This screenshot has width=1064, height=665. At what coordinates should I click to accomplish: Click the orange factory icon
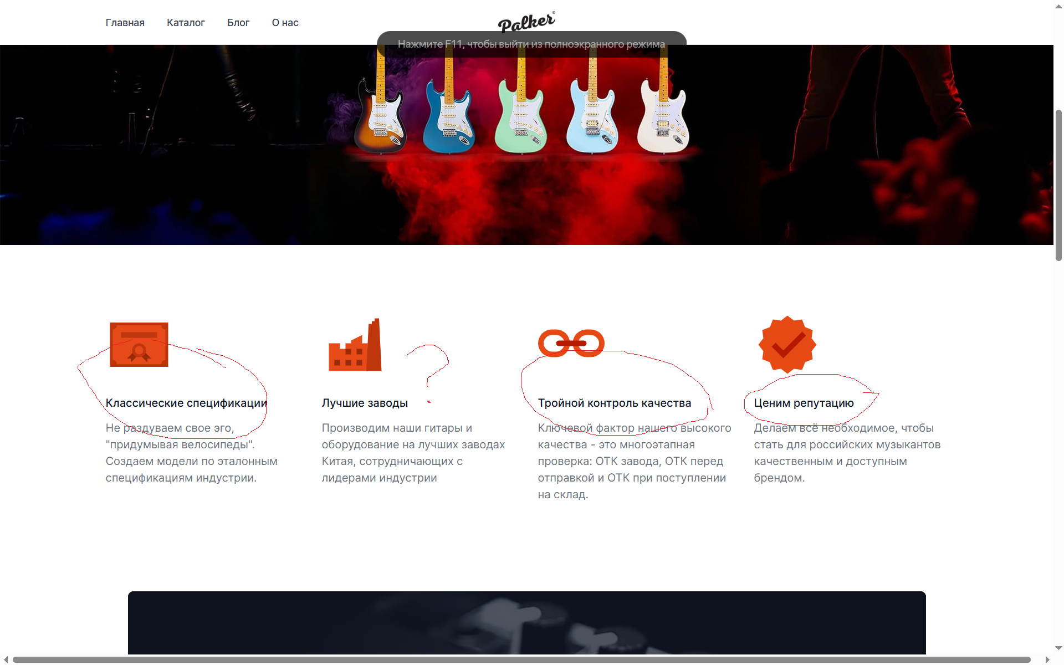coord(355,345)
